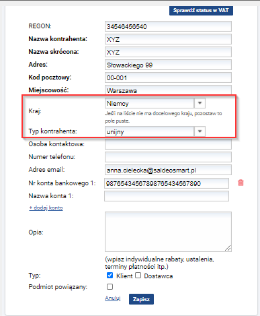This screenshot has height=316, width=260.
Task: Click into the Opis text area
Action: (x=168, y=232)
